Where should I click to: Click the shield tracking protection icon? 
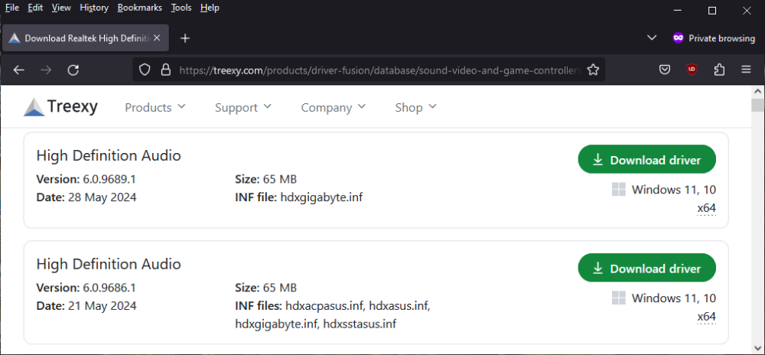145,70
